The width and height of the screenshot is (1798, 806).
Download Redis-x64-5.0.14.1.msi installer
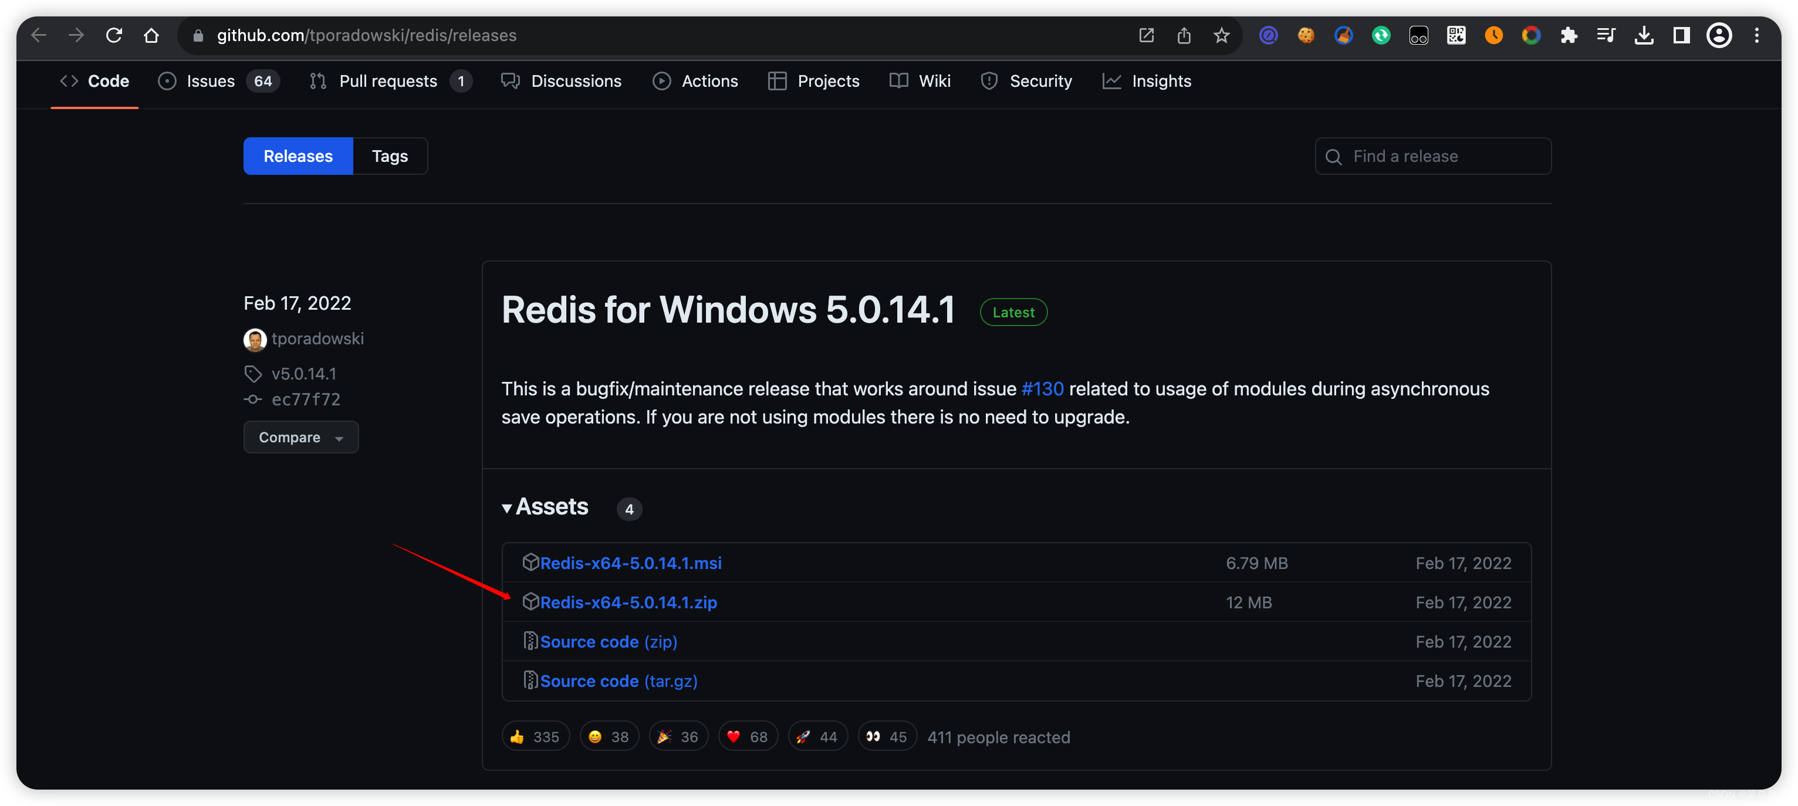[631, 562]
